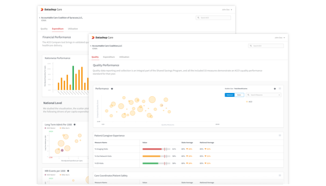
Task: Click back arrow beside Accountable Care Coalition of Syracuse
Action: coord(40,18)
